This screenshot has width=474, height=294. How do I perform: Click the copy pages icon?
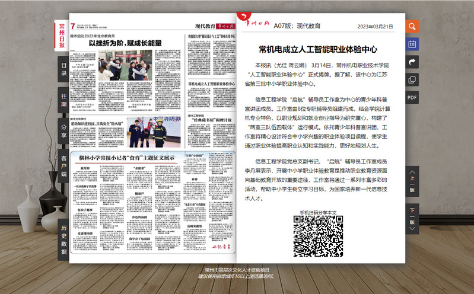pos(412,79)
